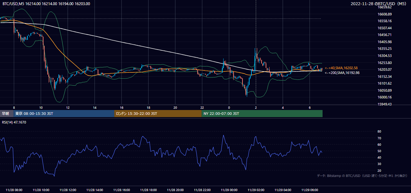Screen dimensions: 411x193
Task: Click the 11/29 04:00 date label
Action: pyautogui.click(x=283, y=190)
